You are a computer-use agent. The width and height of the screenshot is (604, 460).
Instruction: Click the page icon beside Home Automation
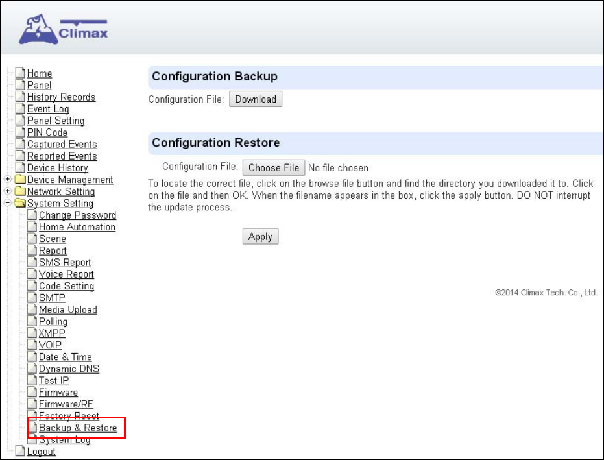(x=32, y=226)
